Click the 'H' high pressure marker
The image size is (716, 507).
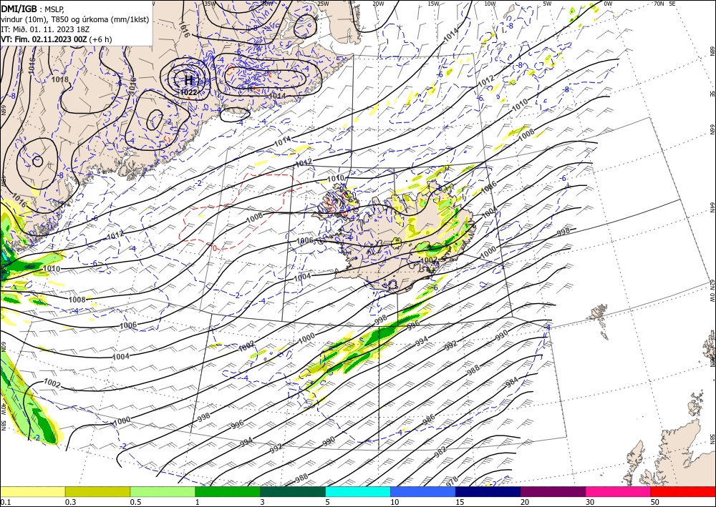pos(188,81)
